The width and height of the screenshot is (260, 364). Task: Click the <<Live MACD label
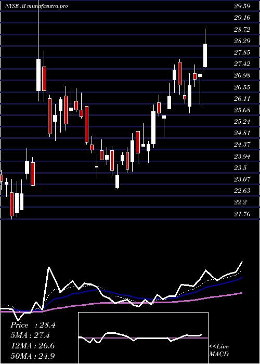point(219,350)
